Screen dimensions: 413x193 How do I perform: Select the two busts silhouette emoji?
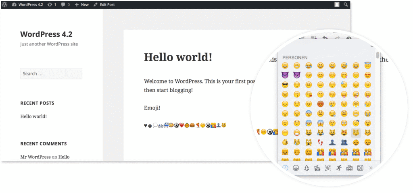tap(344, 143)
